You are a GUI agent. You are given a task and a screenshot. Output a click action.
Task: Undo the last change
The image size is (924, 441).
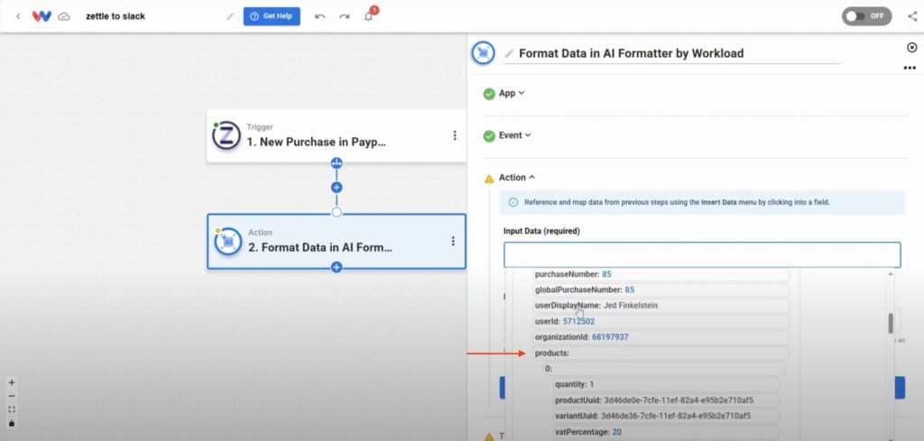pos(320,16)
